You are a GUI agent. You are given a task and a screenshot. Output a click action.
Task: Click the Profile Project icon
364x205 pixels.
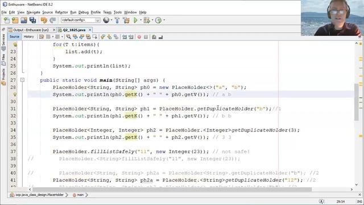click(x=158, y=20)
